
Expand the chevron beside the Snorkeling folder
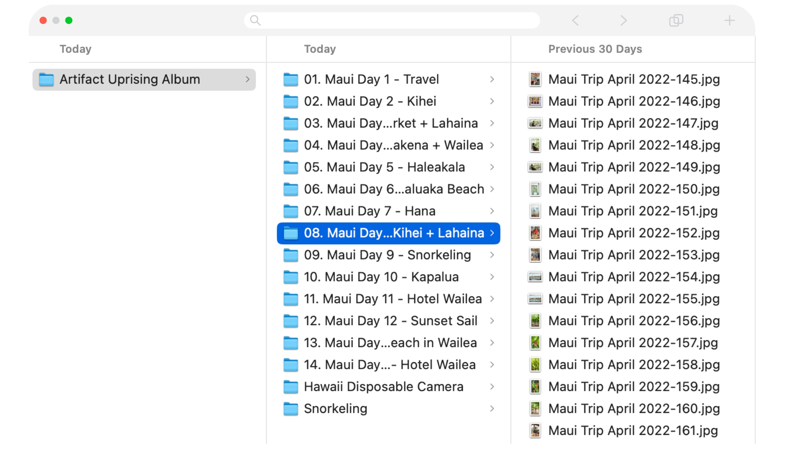point(492,409)
